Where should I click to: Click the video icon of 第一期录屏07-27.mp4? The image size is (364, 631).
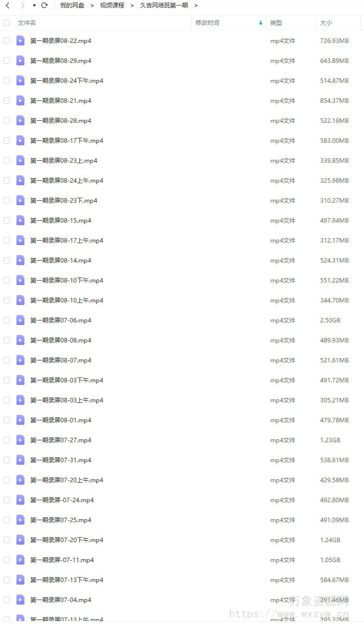20,440
